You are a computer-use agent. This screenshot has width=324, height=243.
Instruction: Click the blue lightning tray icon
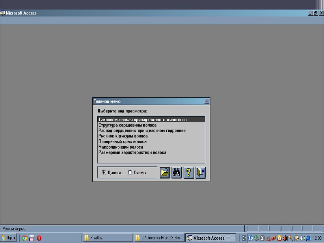point(251,238)
